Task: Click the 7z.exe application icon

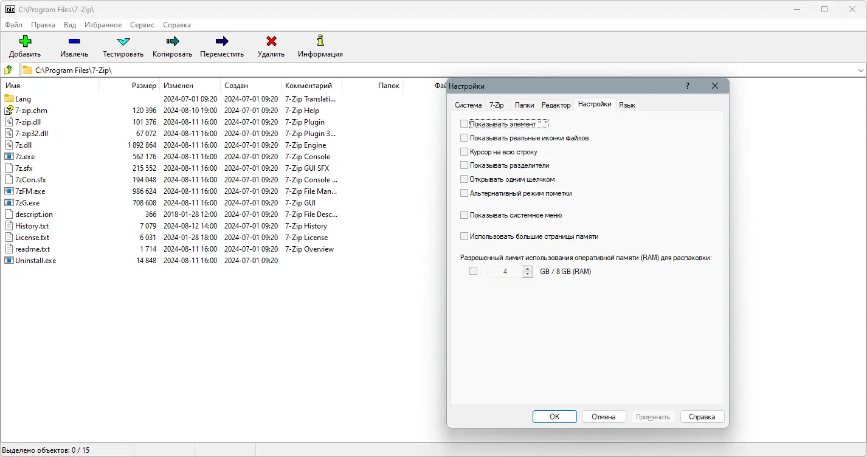Action: click(9, 156)
